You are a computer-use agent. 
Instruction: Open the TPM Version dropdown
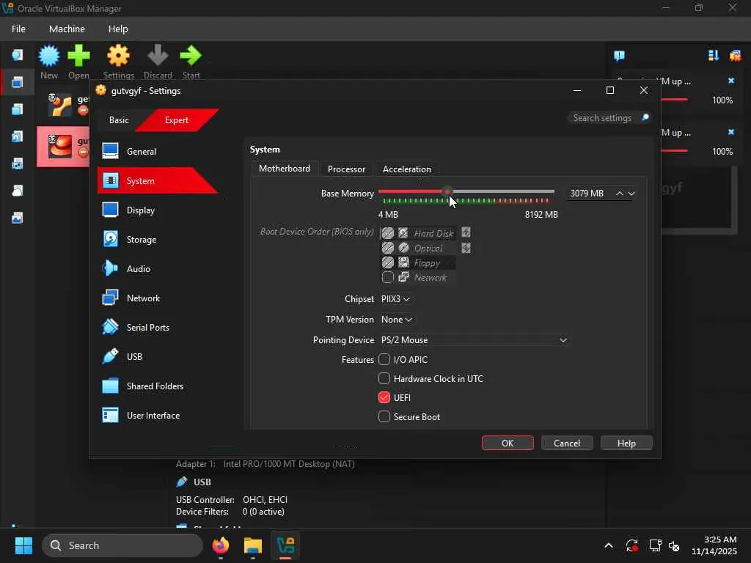[397, 320]
